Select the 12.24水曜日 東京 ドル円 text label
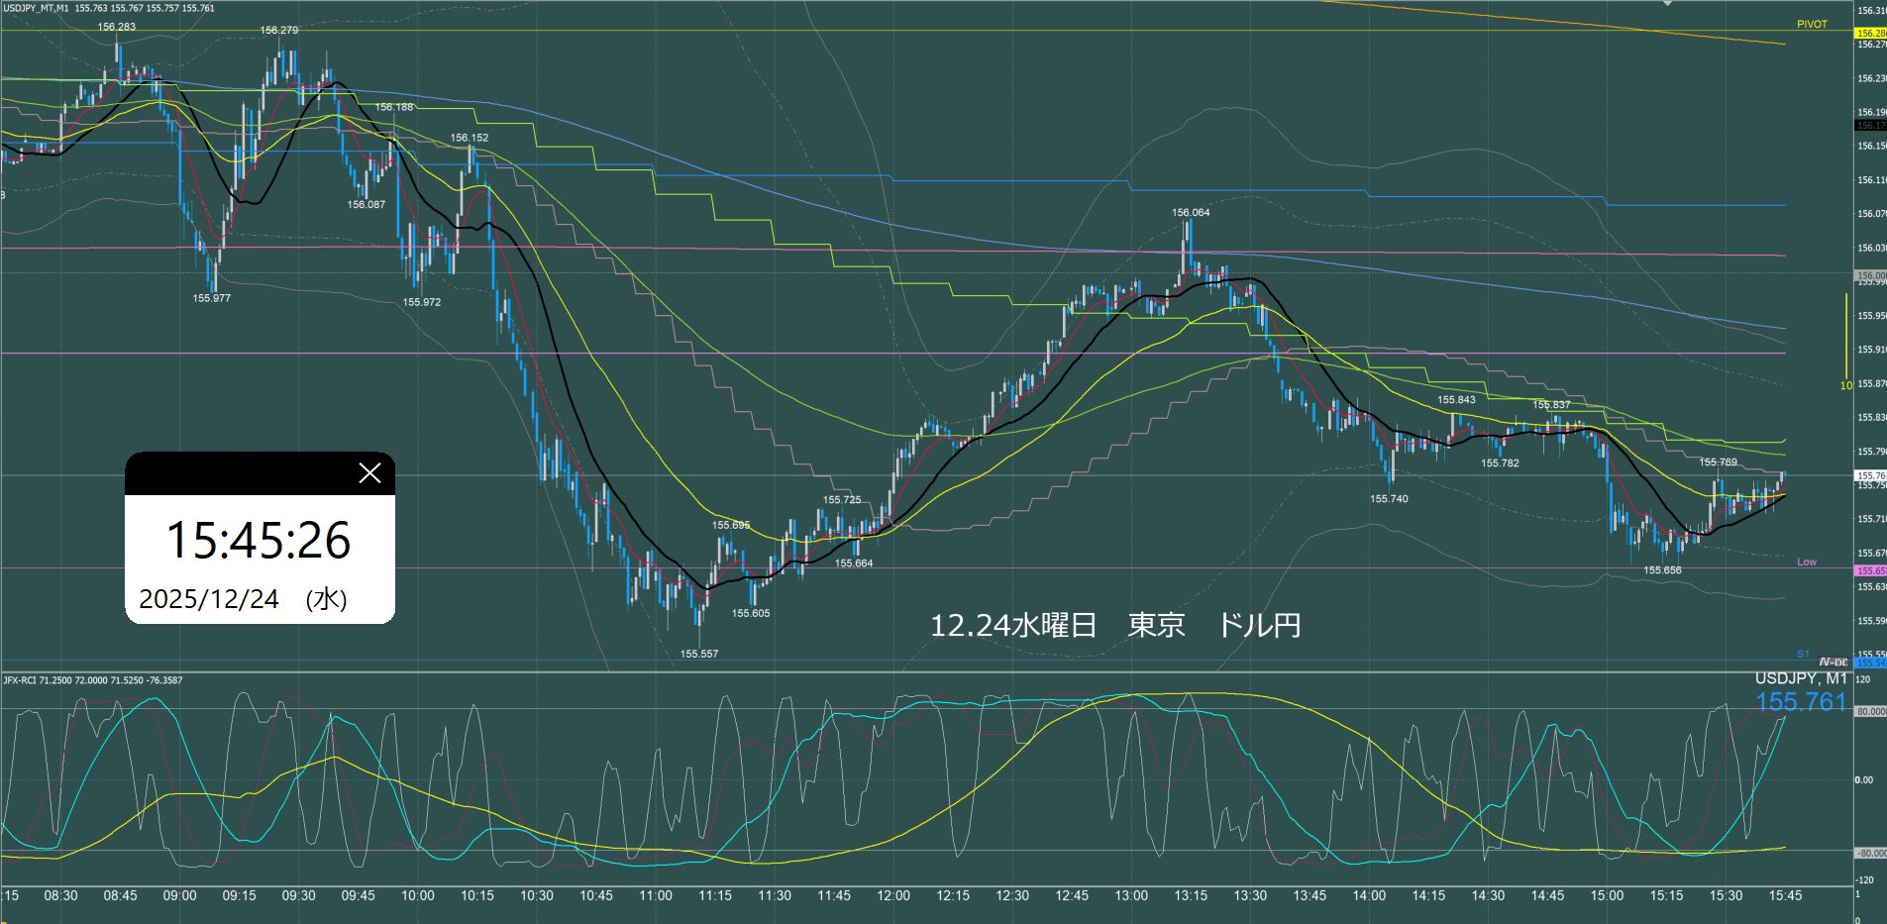The image size is (1887, 924). [x=1114, y=625]
